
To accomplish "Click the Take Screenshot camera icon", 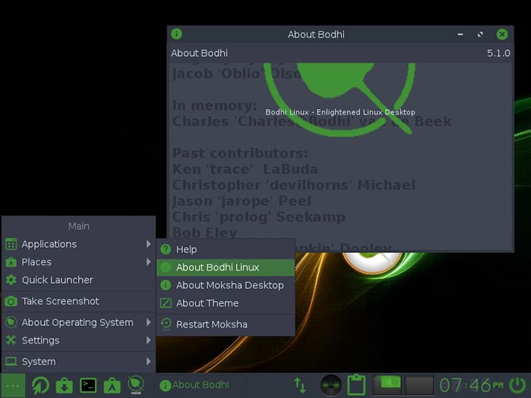I will pos(11,301).
